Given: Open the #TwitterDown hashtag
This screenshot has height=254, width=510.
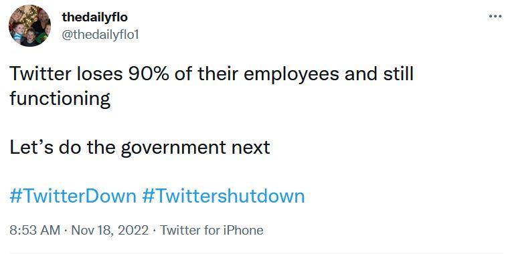Looking at the screenshot, I should pos(73,196).
